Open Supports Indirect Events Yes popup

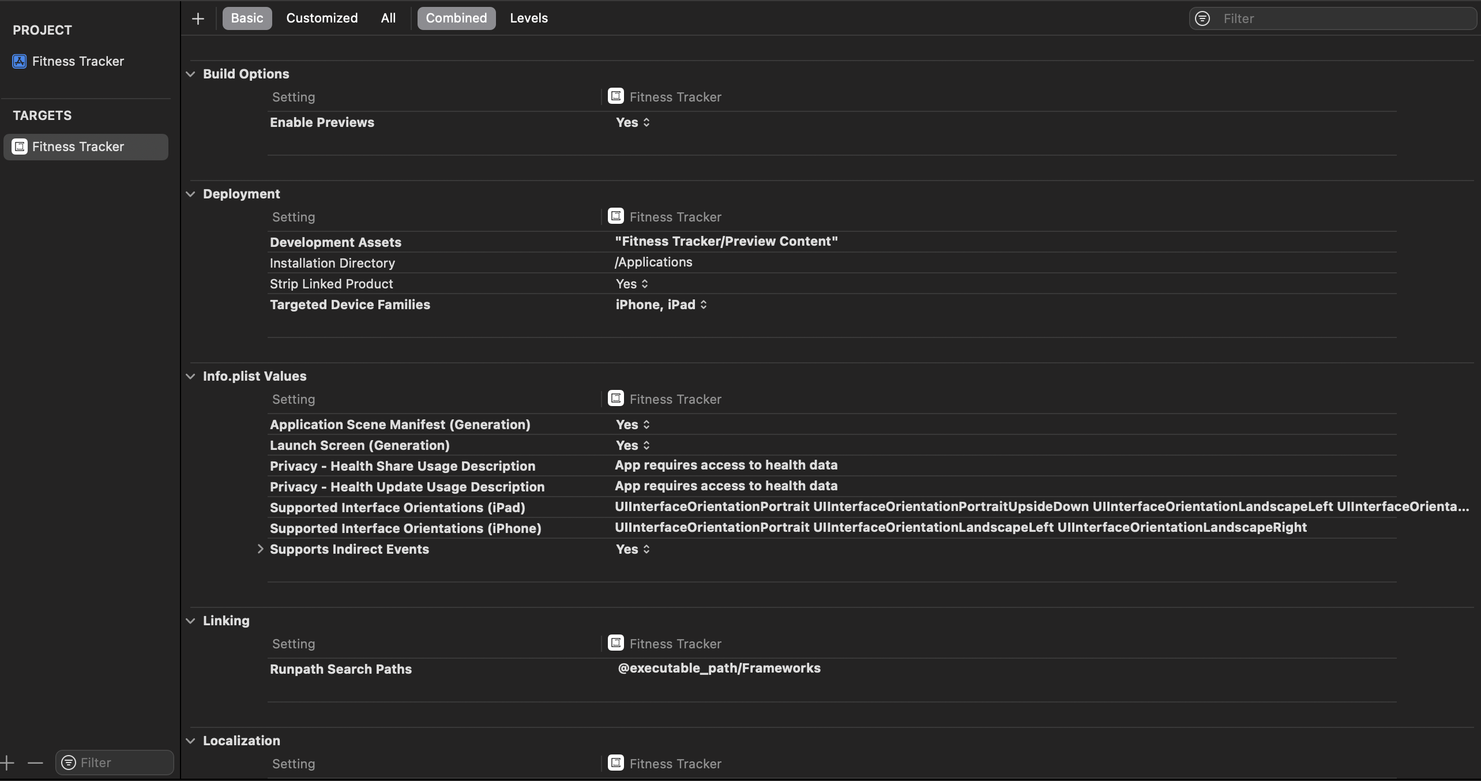(633, 549)
